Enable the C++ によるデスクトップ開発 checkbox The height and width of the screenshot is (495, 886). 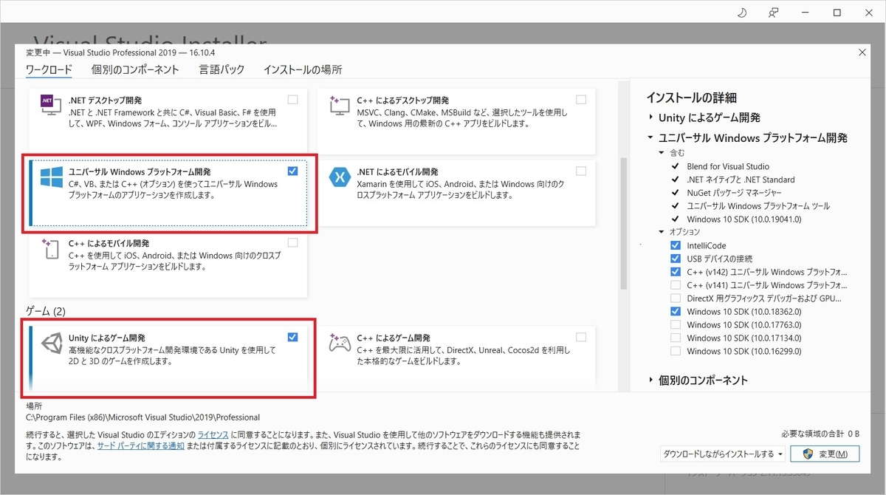[581, 100]
